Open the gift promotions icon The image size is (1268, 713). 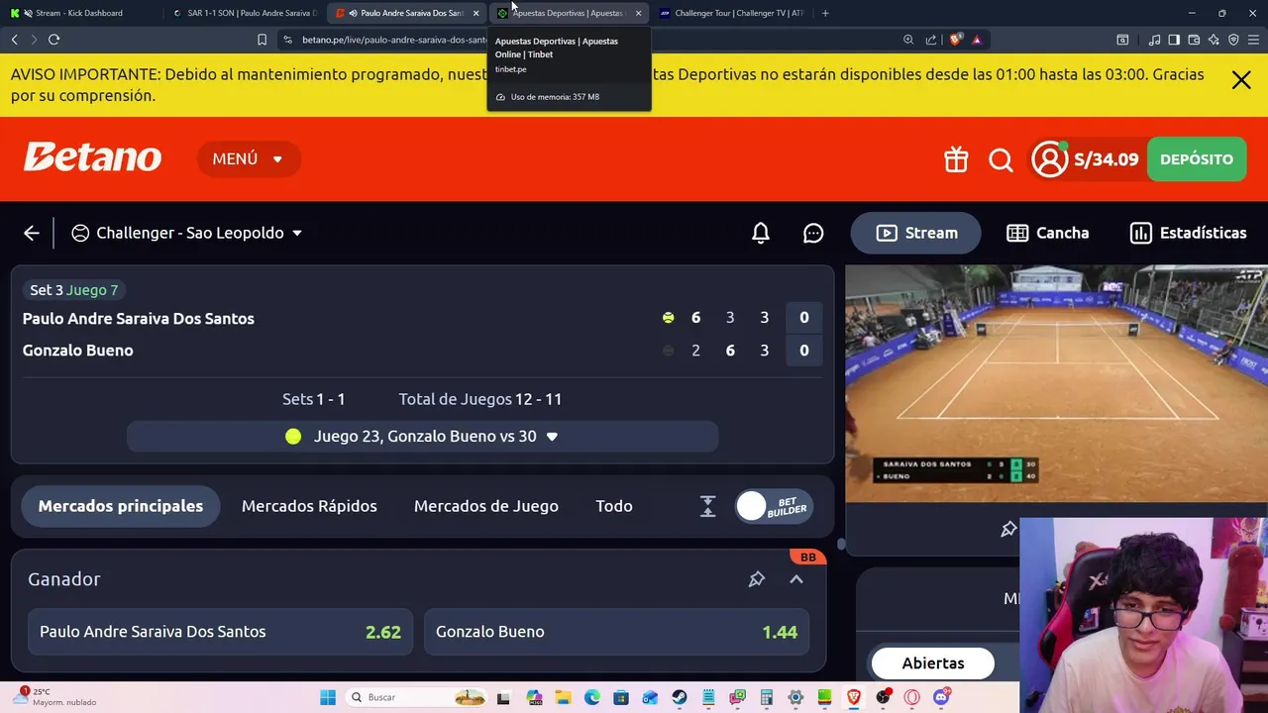point(956,159)
